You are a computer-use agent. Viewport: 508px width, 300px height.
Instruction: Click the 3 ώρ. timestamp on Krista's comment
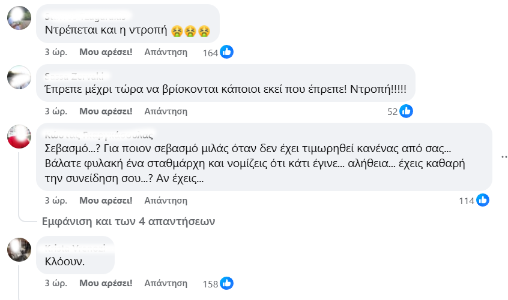click(x=55, y=283)
